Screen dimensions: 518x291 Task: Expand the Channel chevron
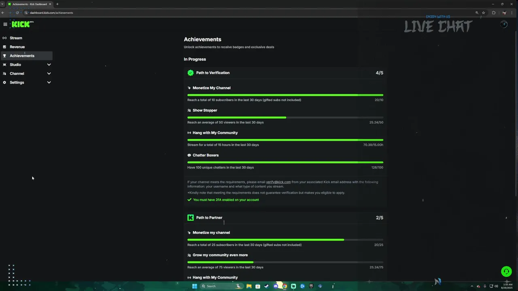[x=49, y=74]
